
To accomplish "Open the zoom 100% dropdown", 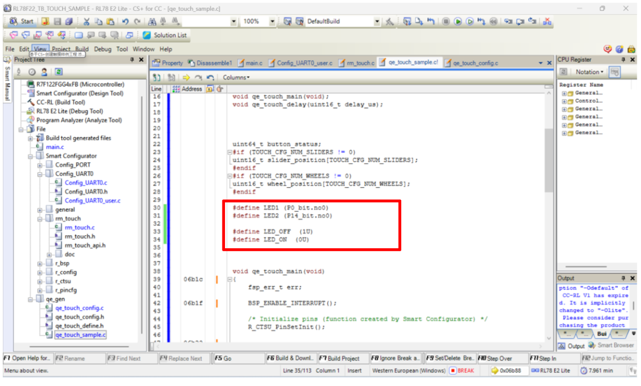I will [x=272, y=21].
